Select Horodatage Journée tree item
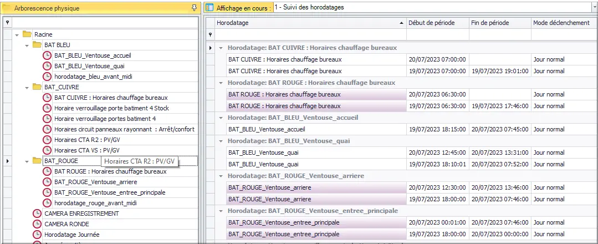Viewport: 598px width, 244px height. [x=71, y=235]
